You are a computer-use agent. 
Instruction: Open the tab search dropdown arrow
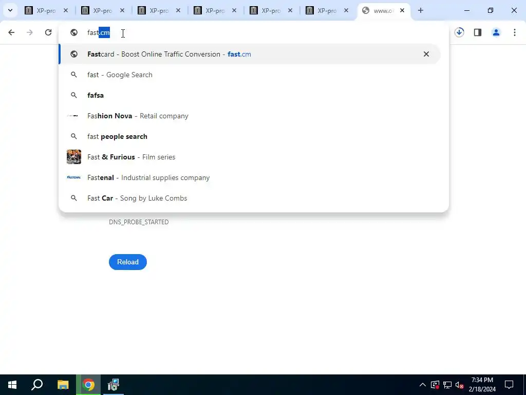pyautogui.click(x=10, y=10)
